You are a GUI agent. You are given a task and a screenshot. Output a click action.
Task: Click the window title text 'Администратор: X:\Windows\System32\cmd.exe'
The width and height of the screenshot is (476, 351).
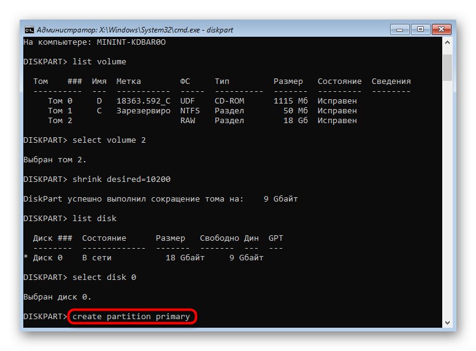click(x=119, y=30)
